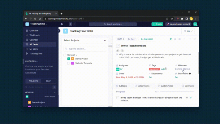
Task: Select the Projects tab in sidebar
Action: pyautogui.click(x=33, y=81)
